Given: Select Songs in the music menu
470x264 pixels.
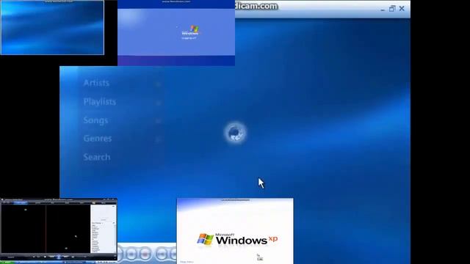Looking at the screenshot, I should pos(95,120).
